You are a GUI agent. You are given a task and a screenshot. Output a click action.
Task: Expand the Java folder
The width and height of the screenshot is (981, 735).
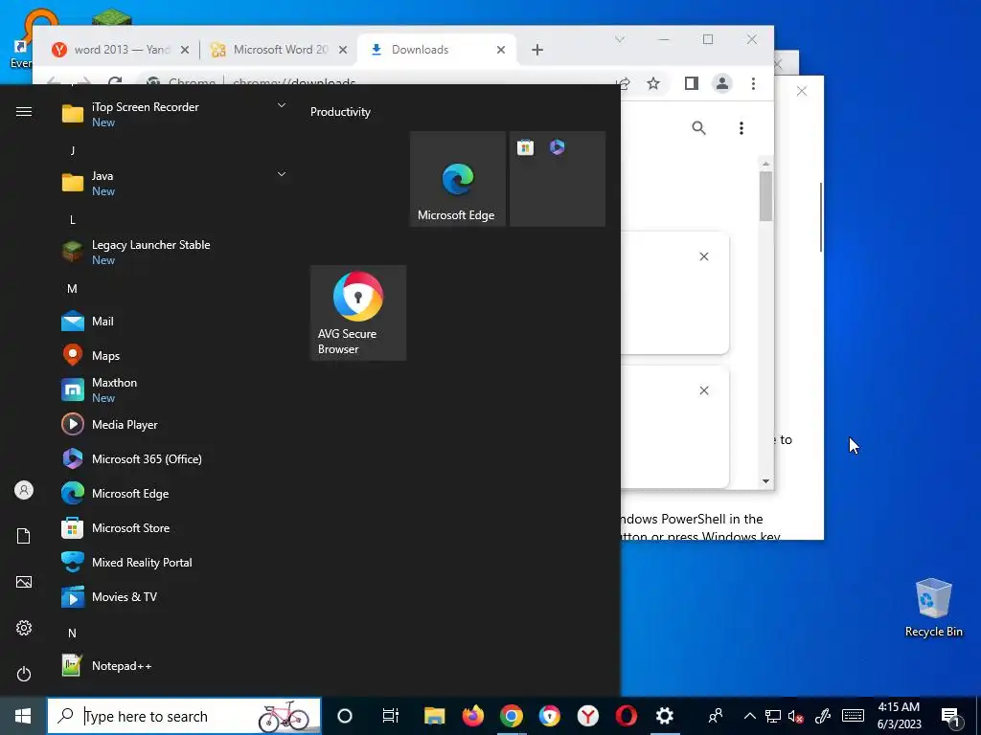coord(282,174)
